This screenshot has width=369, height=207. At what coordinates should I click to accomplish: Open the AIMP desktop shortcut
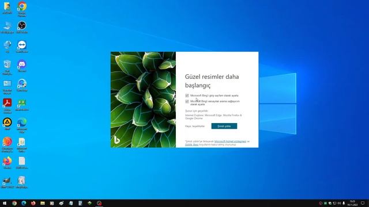[x=7, y=124]
